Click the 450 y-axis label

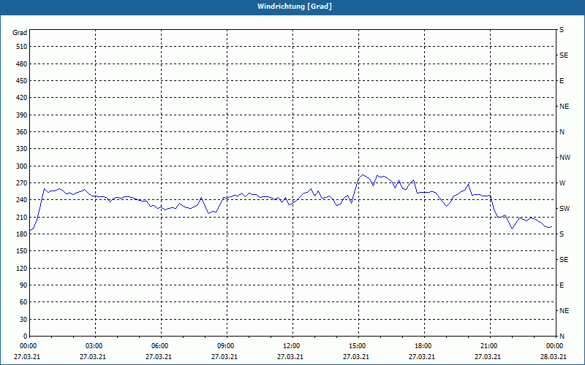coord(22,81)
